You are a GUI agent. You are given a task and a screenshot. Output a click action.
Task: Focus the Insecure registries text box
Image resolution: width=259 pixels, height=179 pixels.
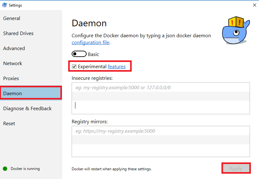tap(161, 98)
